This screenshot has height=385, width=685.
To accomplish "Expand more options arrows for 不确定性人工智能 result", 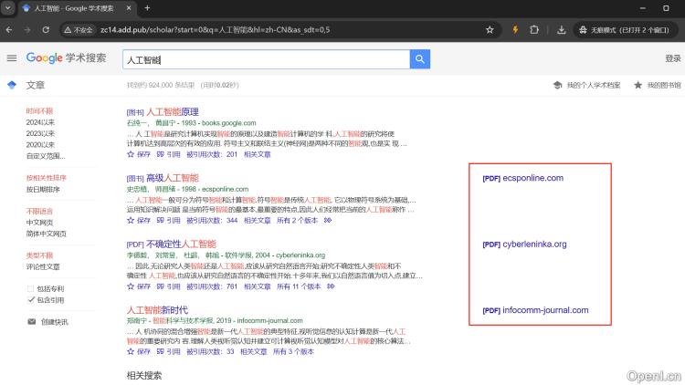I will 331,286.
